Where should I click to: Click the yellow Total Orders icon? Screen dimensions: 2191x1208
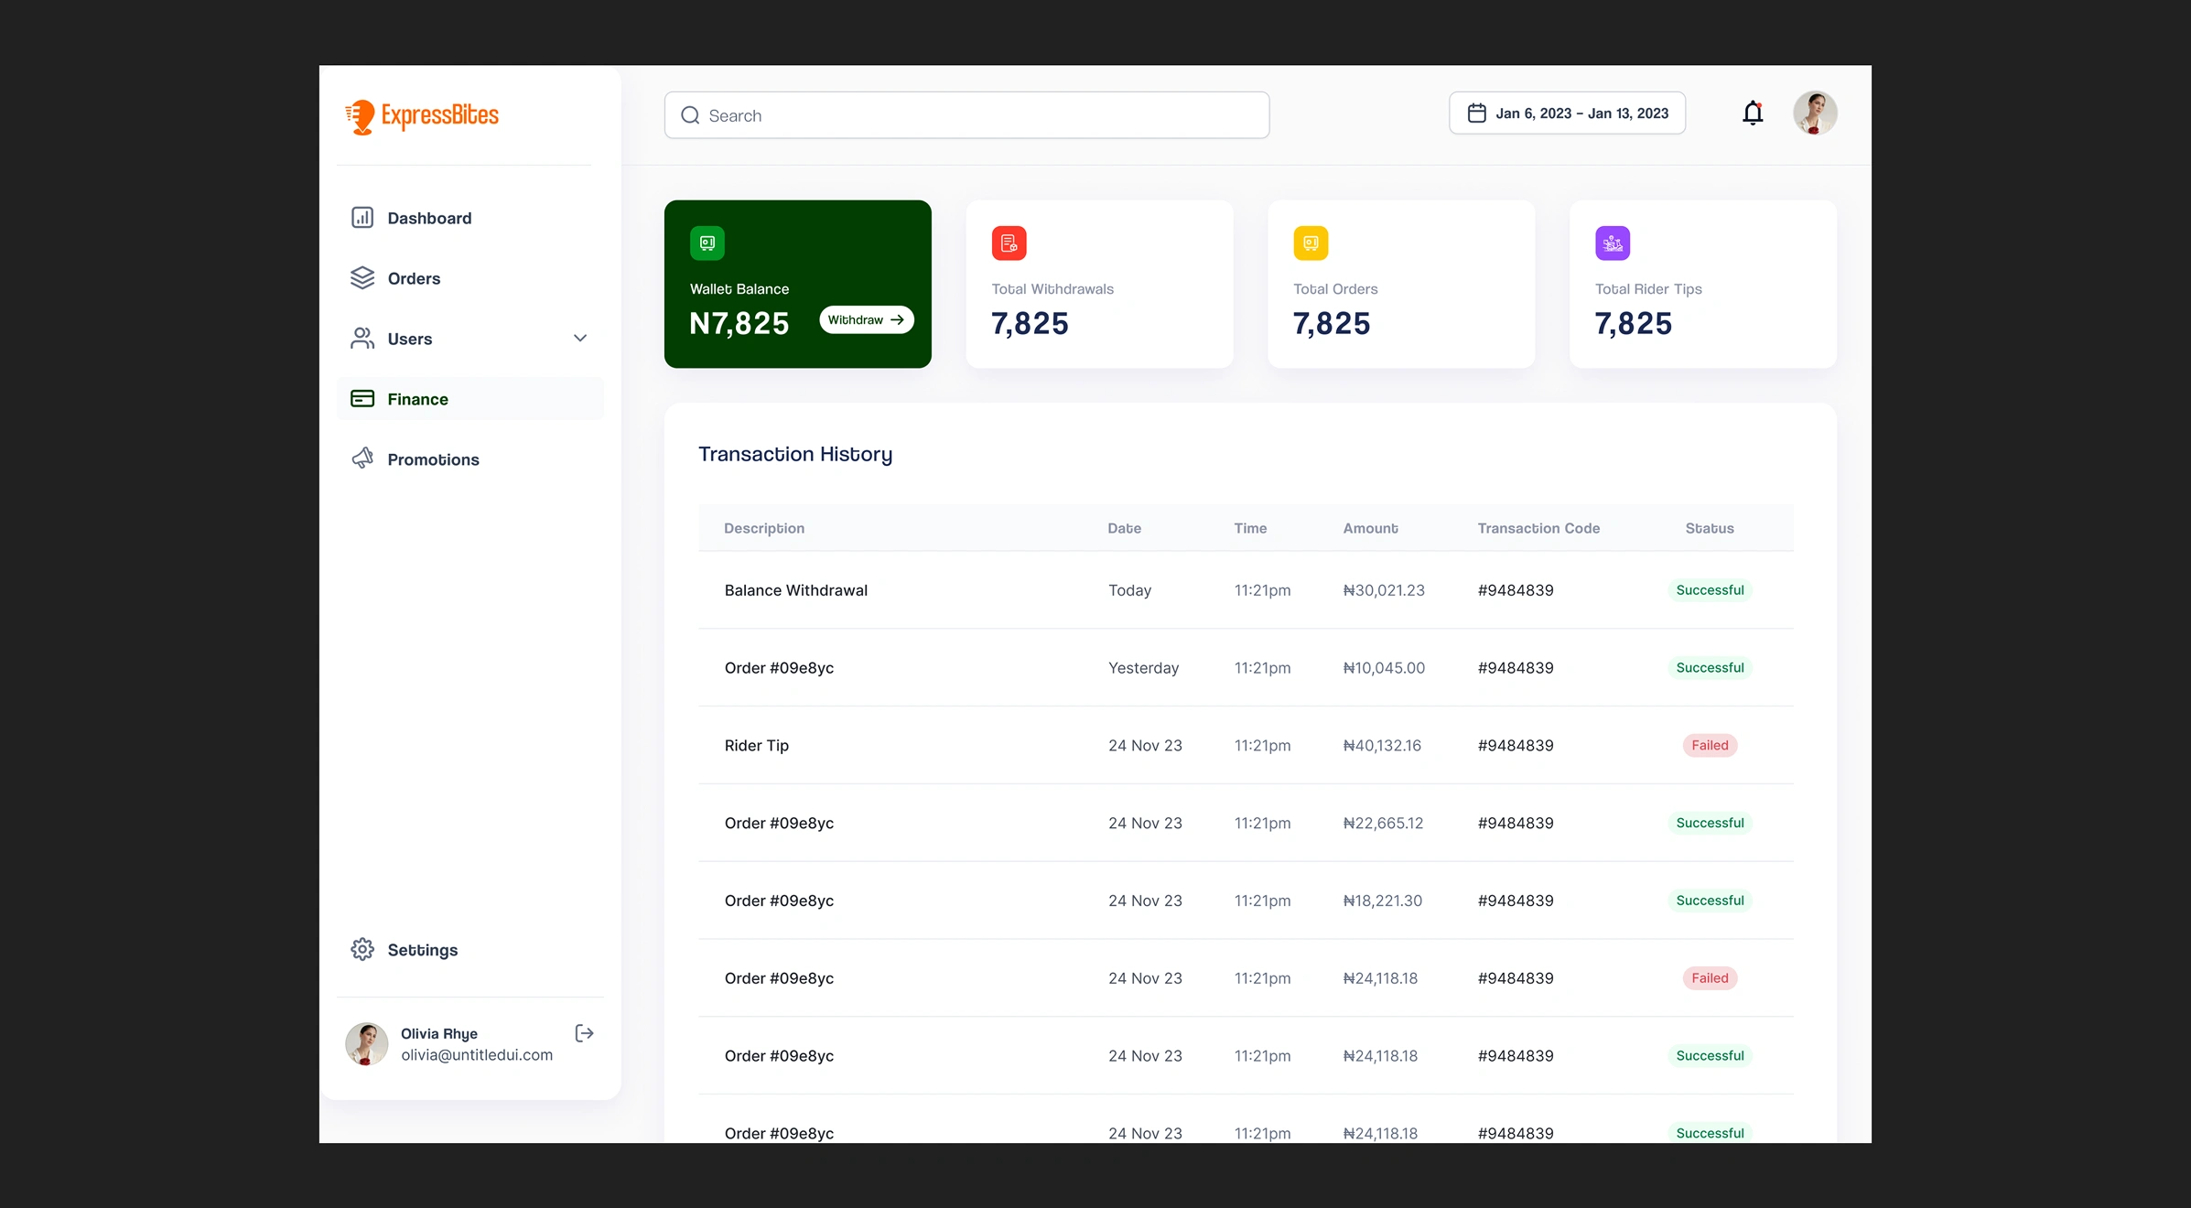pos(1311,243)
